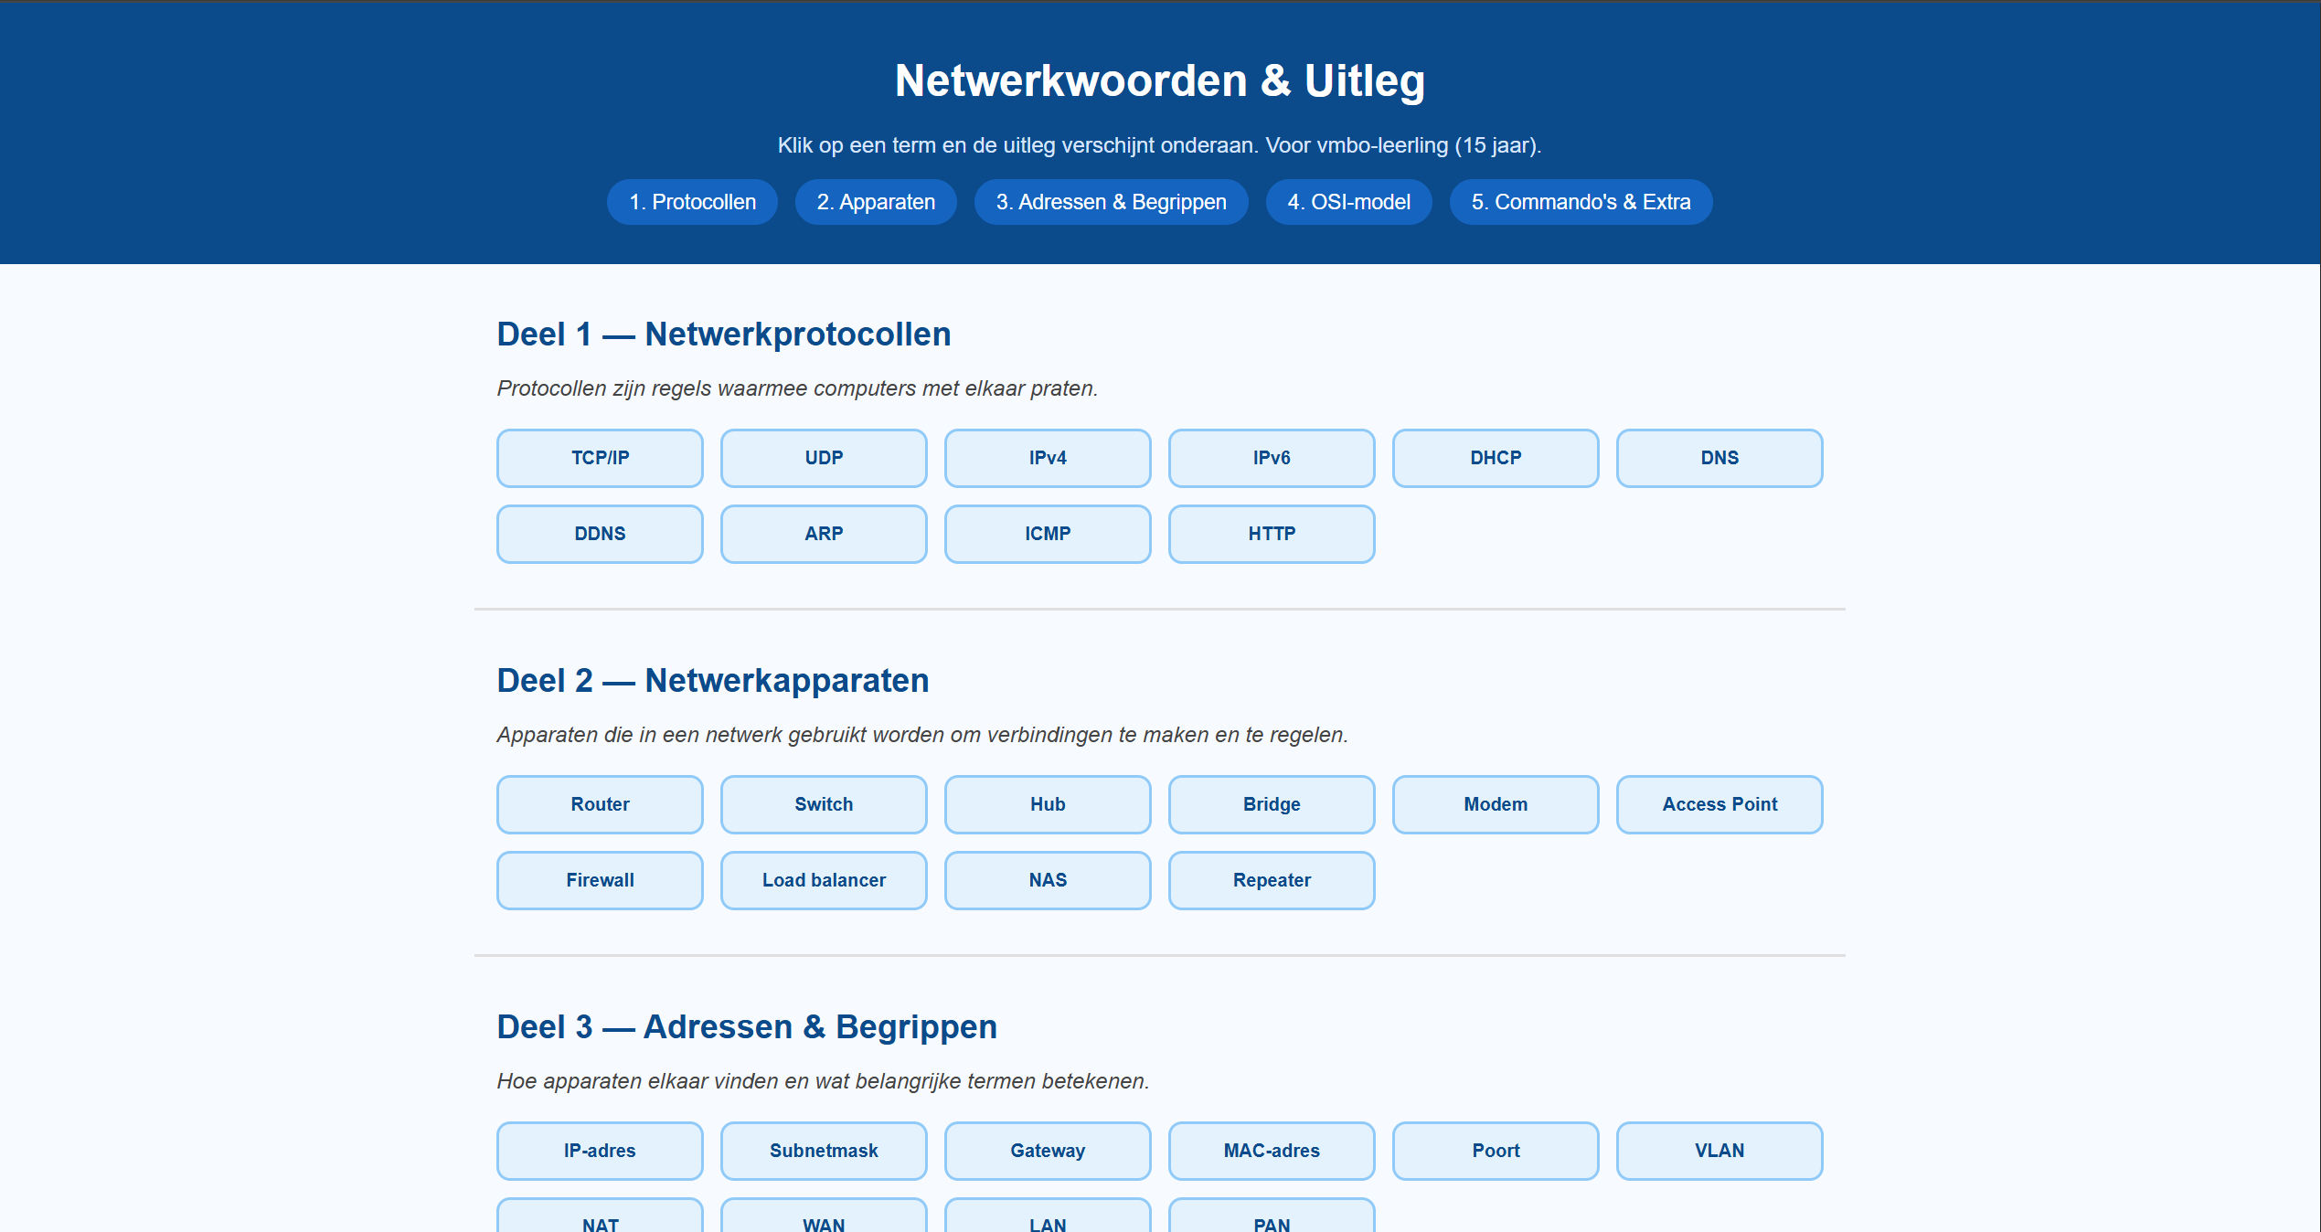Viewport: 2321px width, 1232px height.
Task: Show explanation for UDP
Action: pos(824,458)
